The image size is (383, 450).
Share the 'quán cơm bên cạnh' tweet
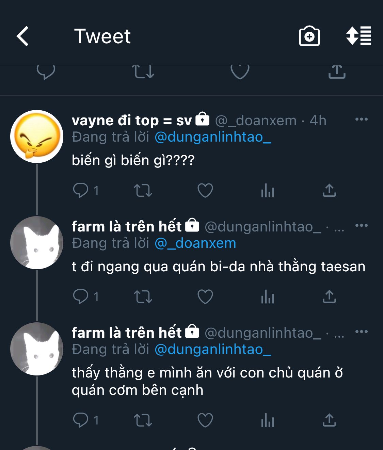click(329, 420)
